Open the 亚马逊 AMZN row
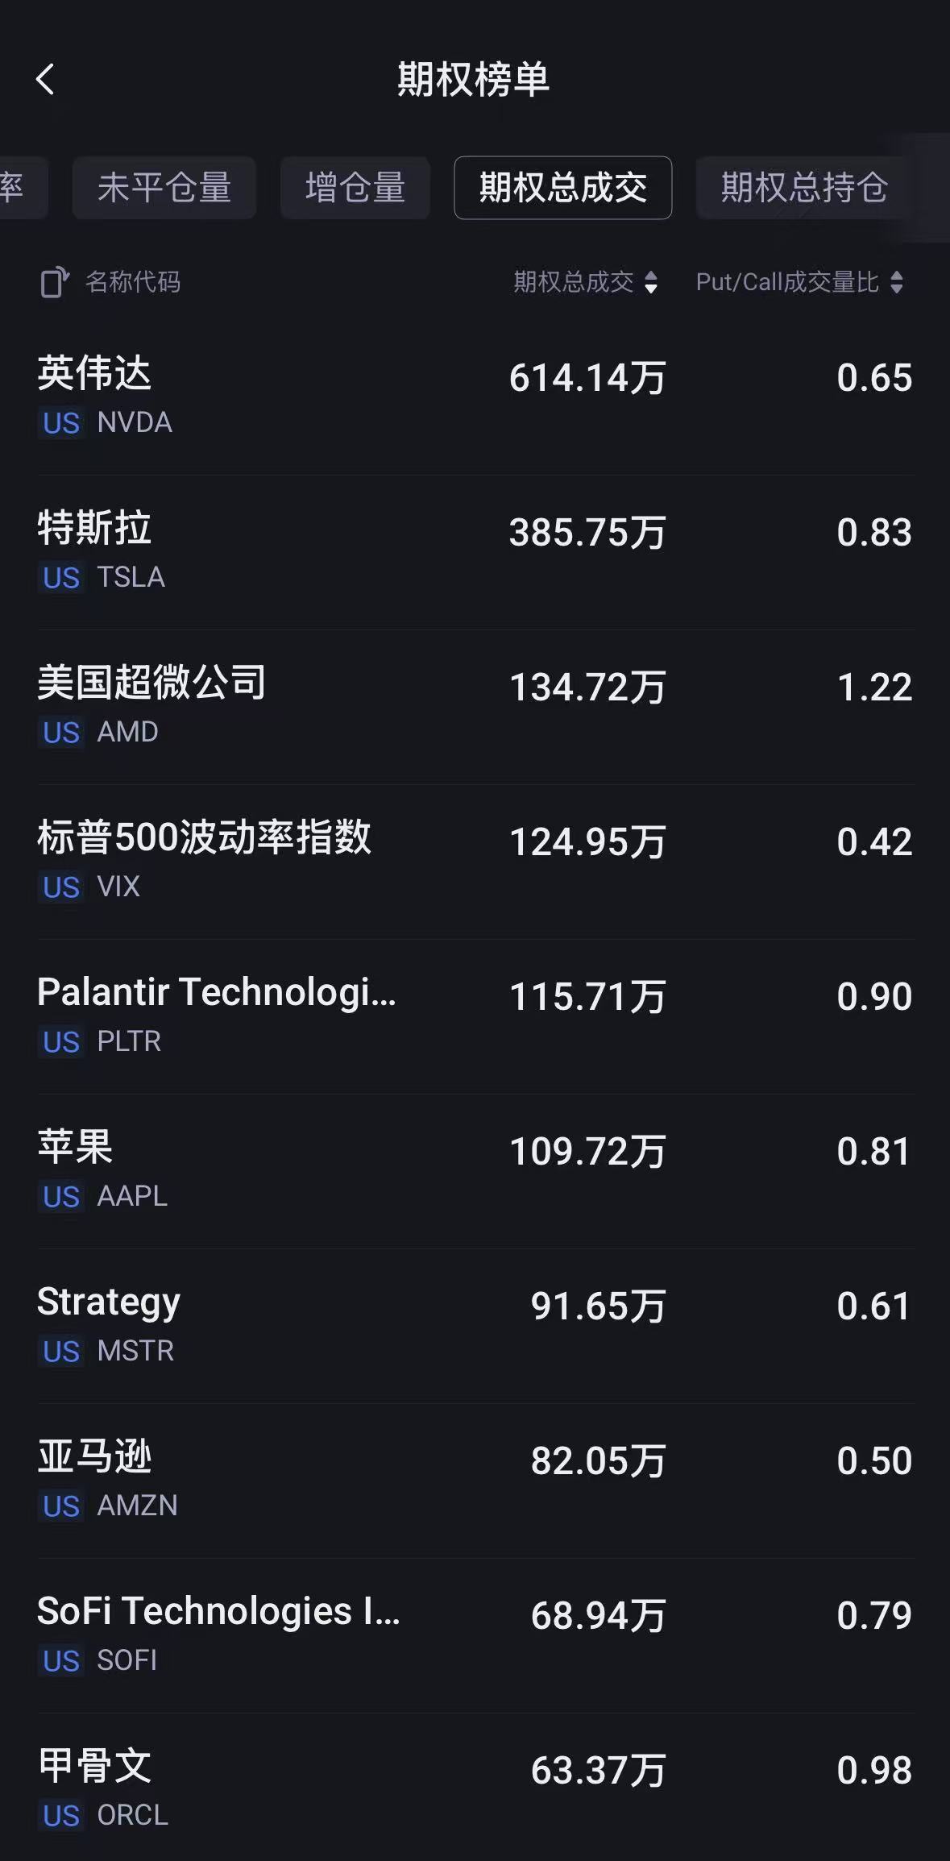 [x=475, y=1480]
